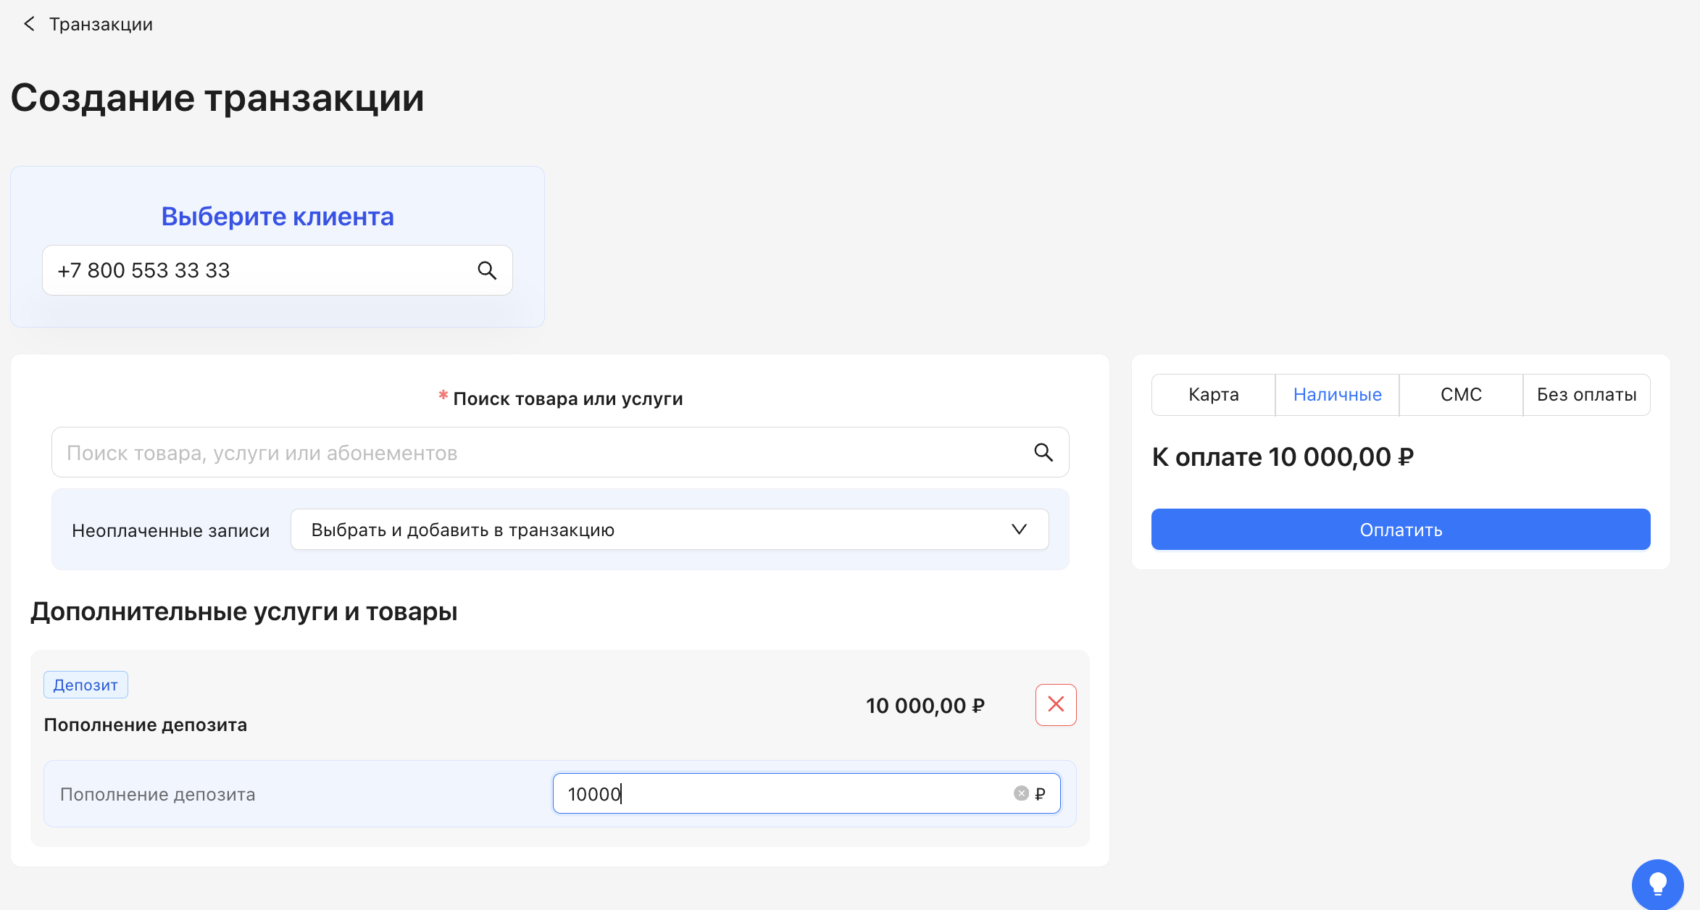Go back via the Транзакции link
This screenshot has width=1700, height=910.
click(101, 25)
